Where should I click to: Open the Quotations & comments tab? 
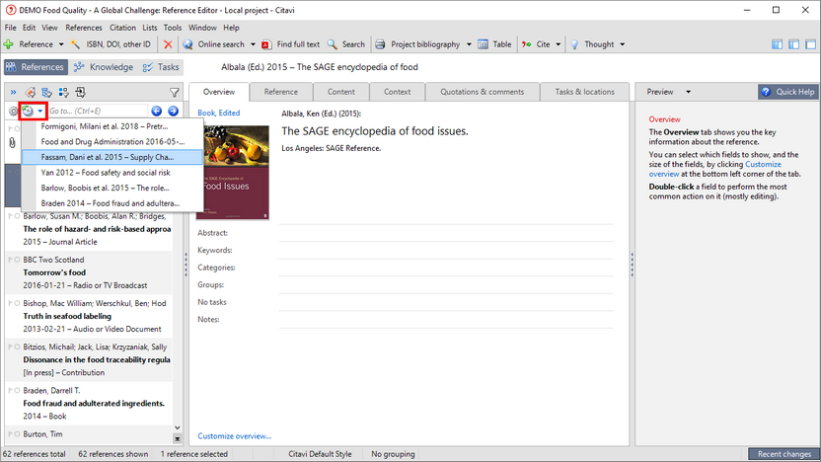[483, 92]
